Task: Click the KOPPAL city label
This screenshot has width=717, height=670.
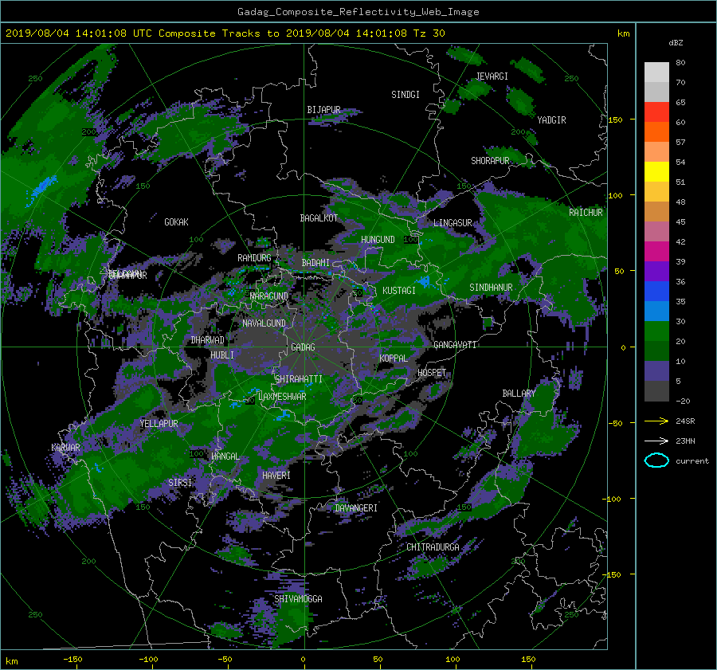Action: click(x=394, y=358)
